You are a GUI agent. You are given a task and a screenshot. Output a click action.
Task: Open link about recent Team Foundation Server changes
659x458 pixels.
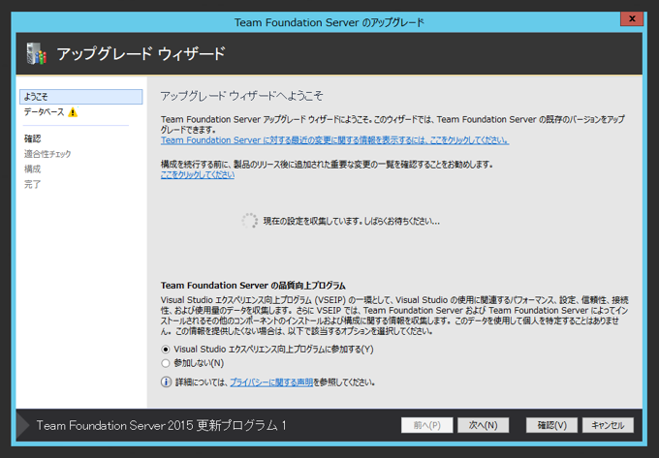pos(334,140)
